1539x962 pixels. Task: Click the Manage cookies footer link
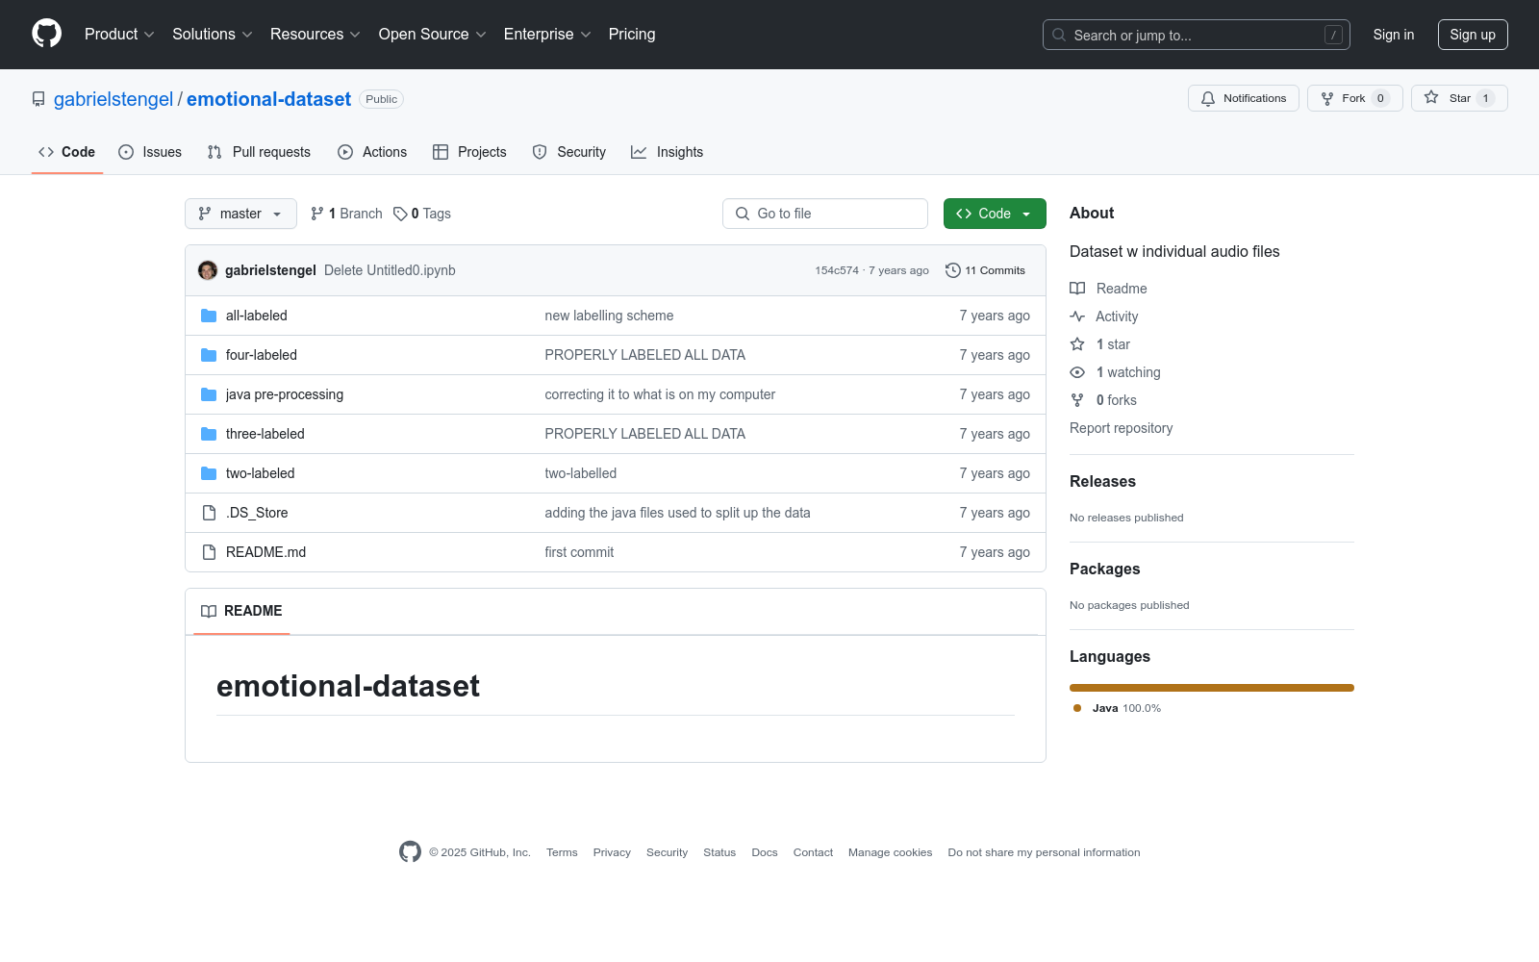(890, 852)
